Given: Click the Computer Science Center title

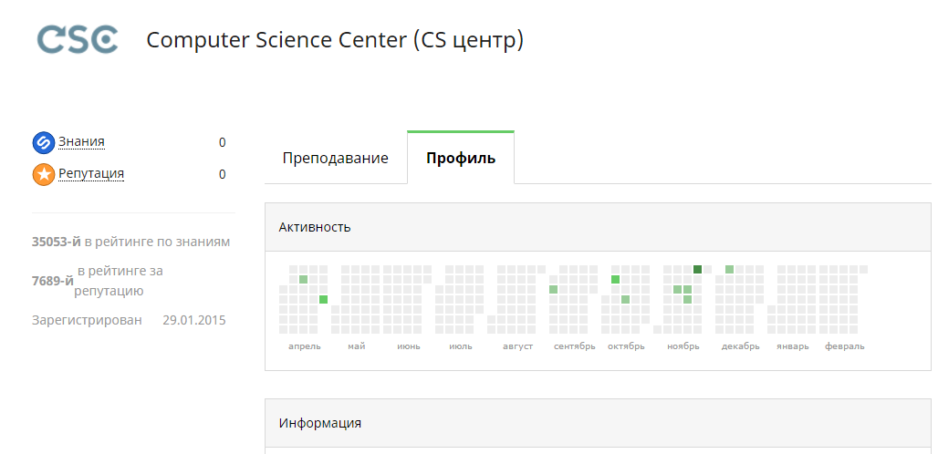Looking at the screenshot, I should pos(335,40).
